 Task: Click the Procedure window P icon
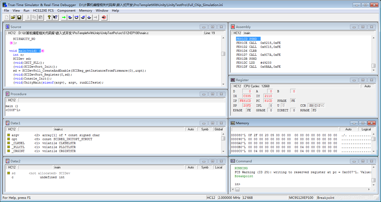(x=7, y=94)
